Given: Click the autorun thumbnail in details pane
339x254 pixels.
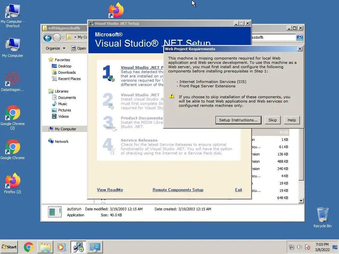Looking at the screenshot, I should pos(55,212).
